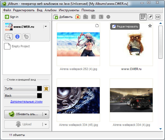Click the rotate left toolbar icon
Image resolution: width=165 pixels, height=140 pixels.
[x=93, y=17]
